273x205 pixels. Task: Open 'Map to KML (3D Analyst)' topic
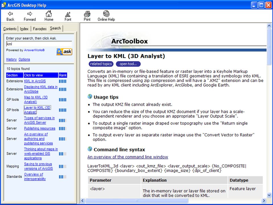36,99
